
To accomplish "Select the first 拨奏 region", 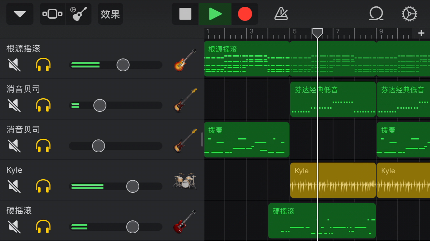I will [x=247, y=140].
